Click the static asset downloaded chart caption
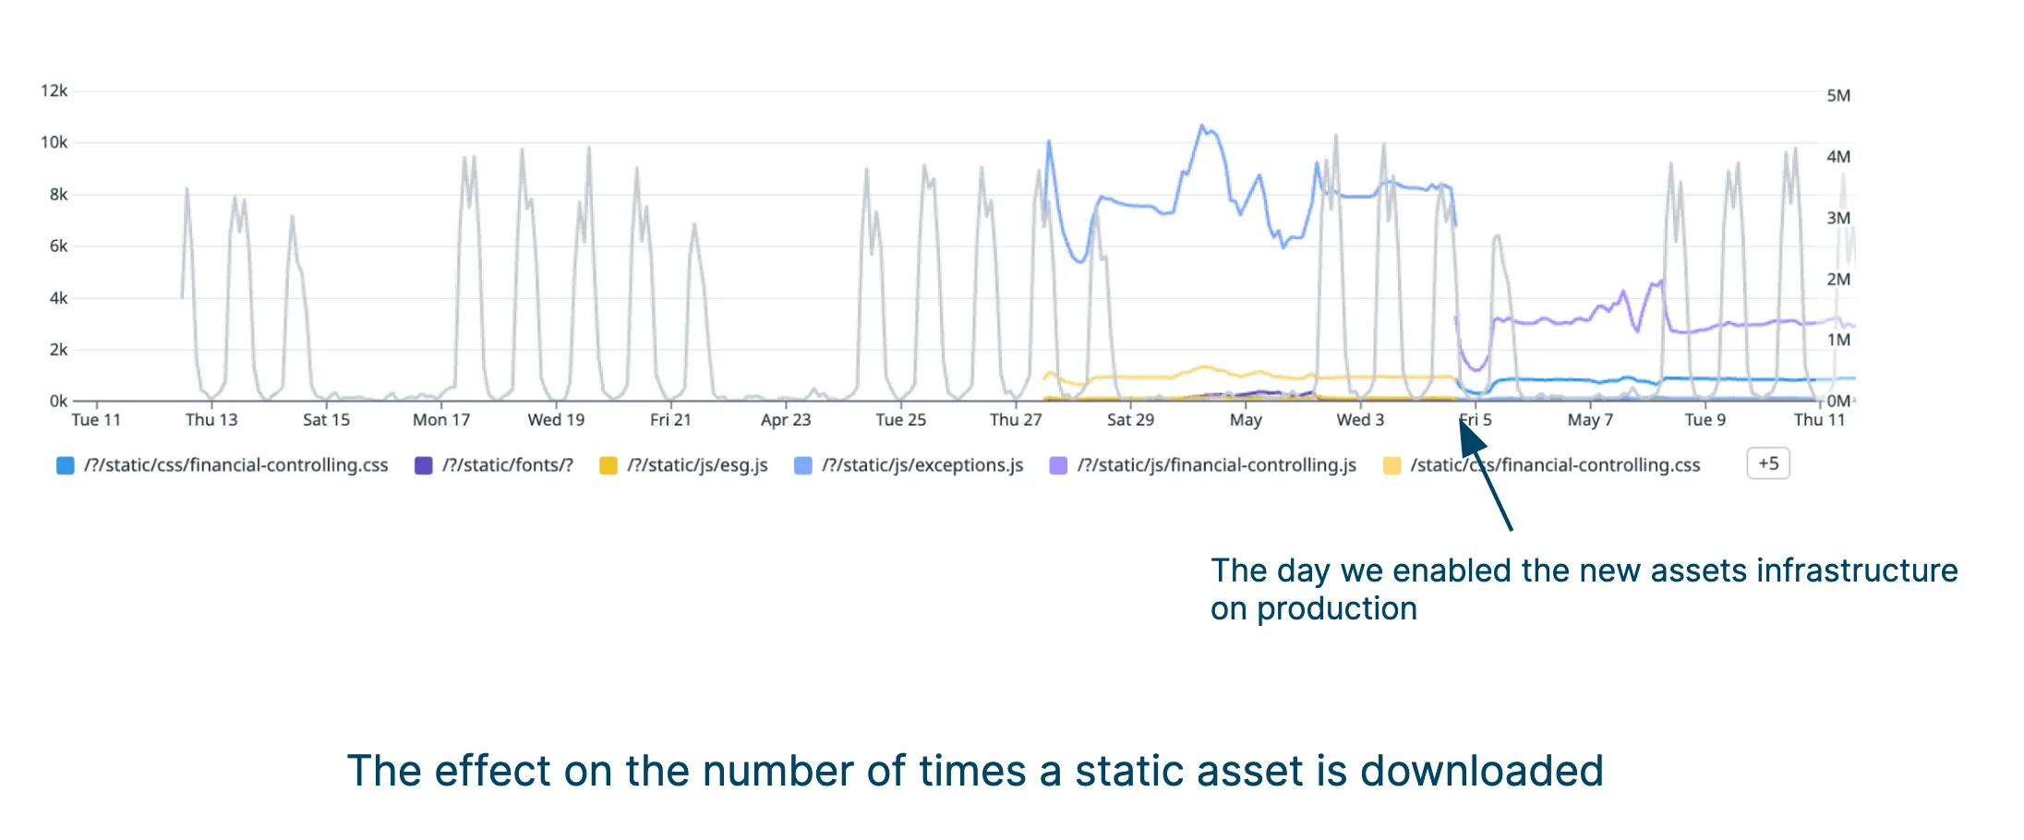 974,771
